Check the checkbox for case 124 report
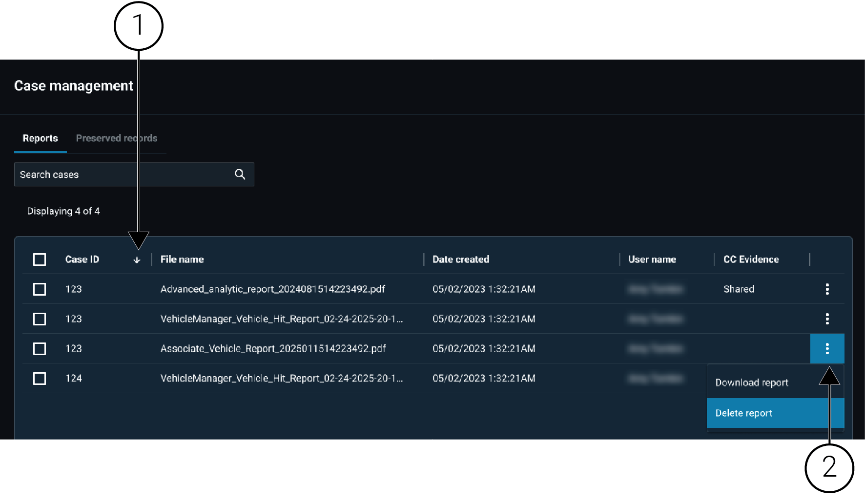This screenshot has height=502, width=865. pos(40,378)
